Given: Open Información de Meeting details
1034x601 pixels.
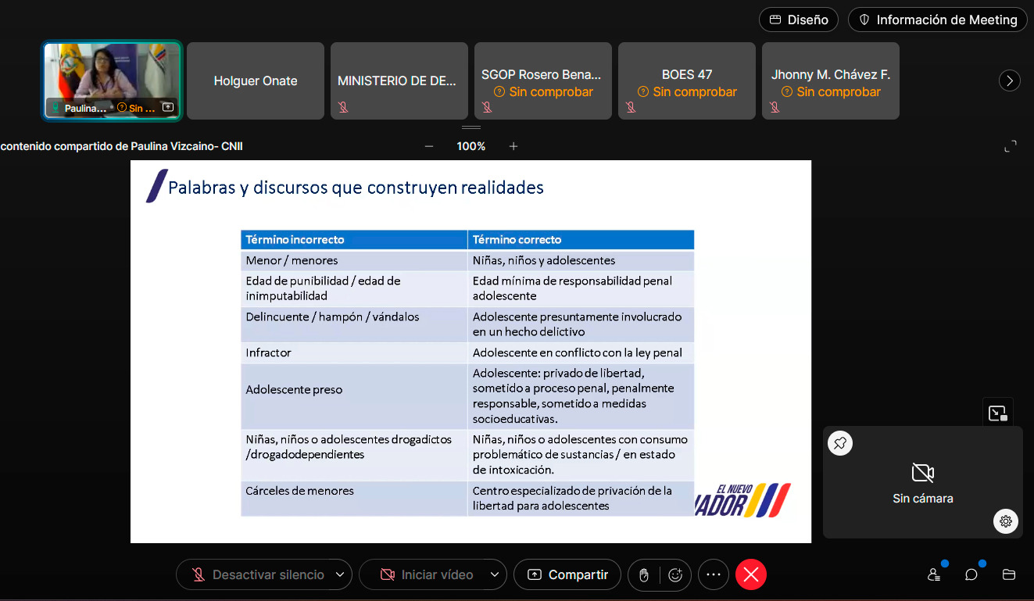Looking at the screenshot, I should pos(937,20).
